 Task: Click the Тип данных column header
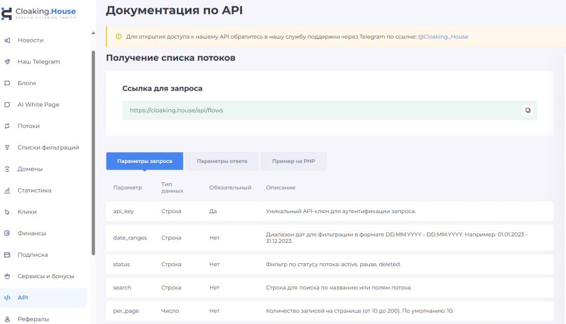click(x=172, y=188)
